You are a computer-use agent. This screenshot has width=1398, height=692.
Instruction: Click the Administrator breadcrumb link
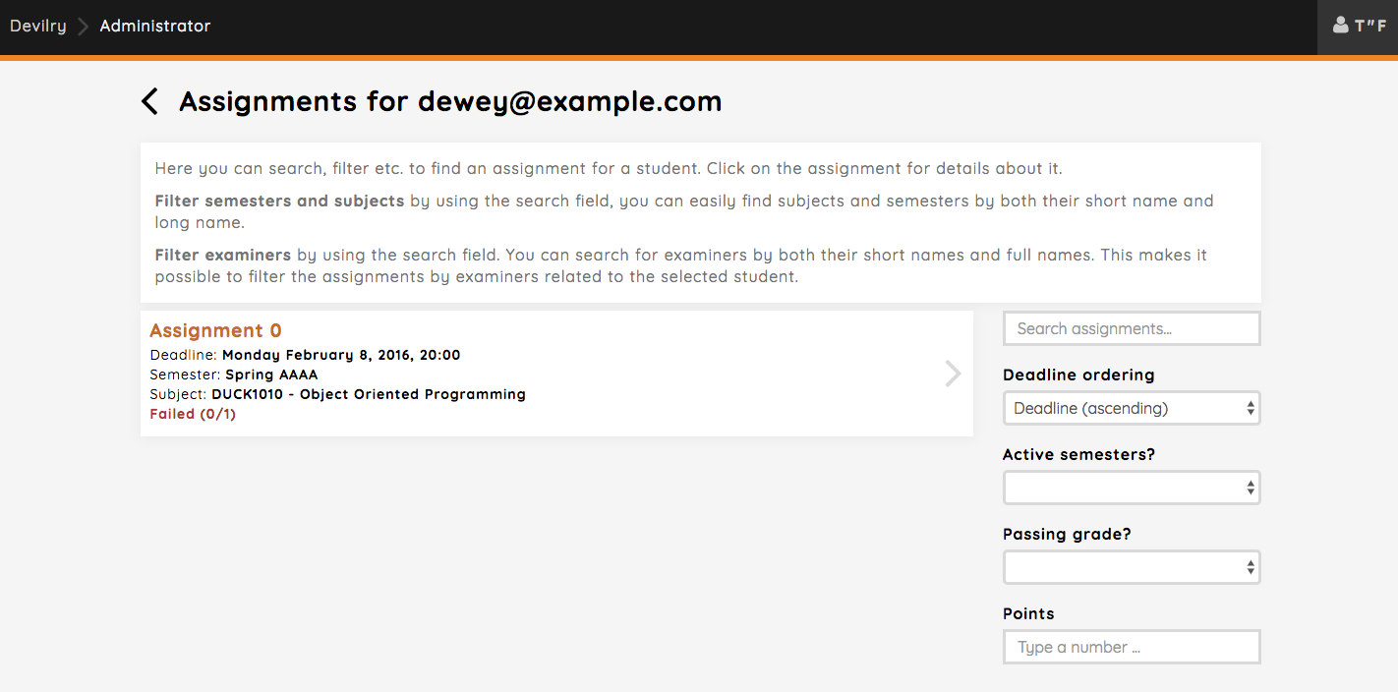(x=155, y=27)
